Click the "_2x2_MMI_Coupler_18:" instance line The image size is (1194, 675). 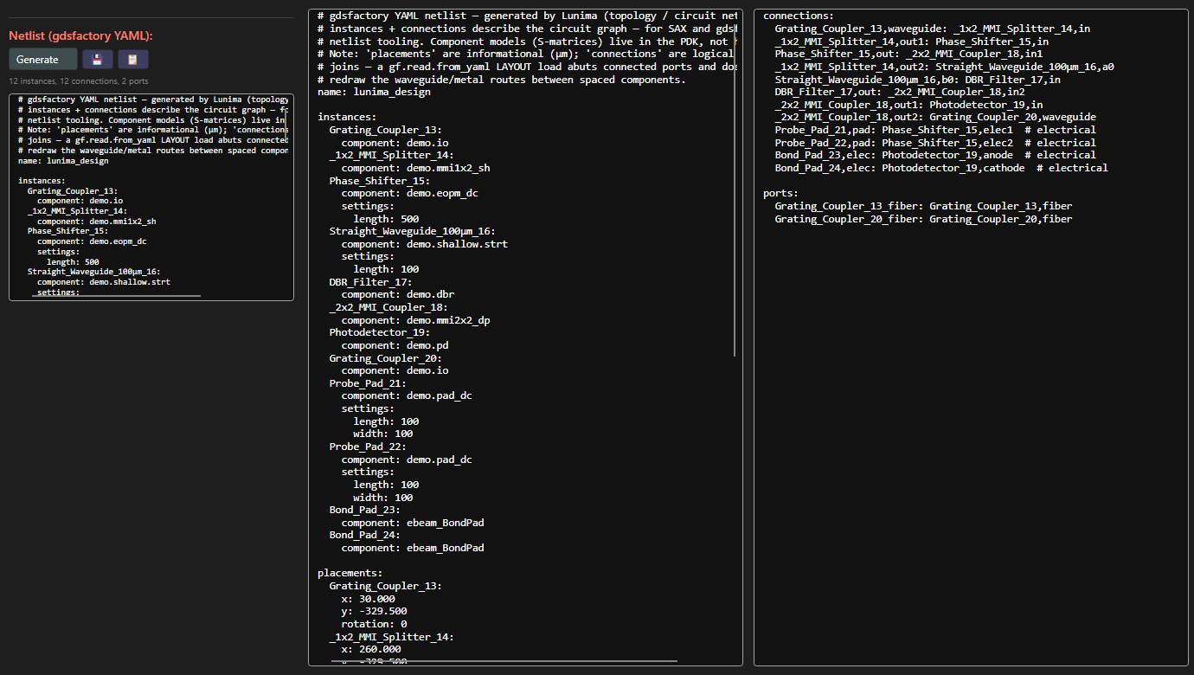(388, 307)
